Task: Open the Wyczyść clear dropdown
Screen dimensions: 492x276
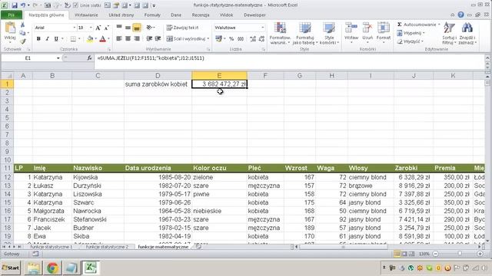Action: pyautogui.click(x=410, y=41)
